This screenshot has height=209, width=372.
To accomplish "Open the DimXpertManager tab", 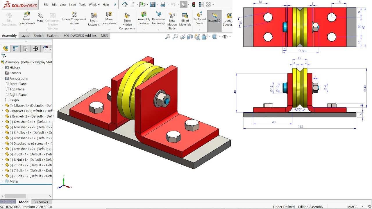I will tap(36, 49).
